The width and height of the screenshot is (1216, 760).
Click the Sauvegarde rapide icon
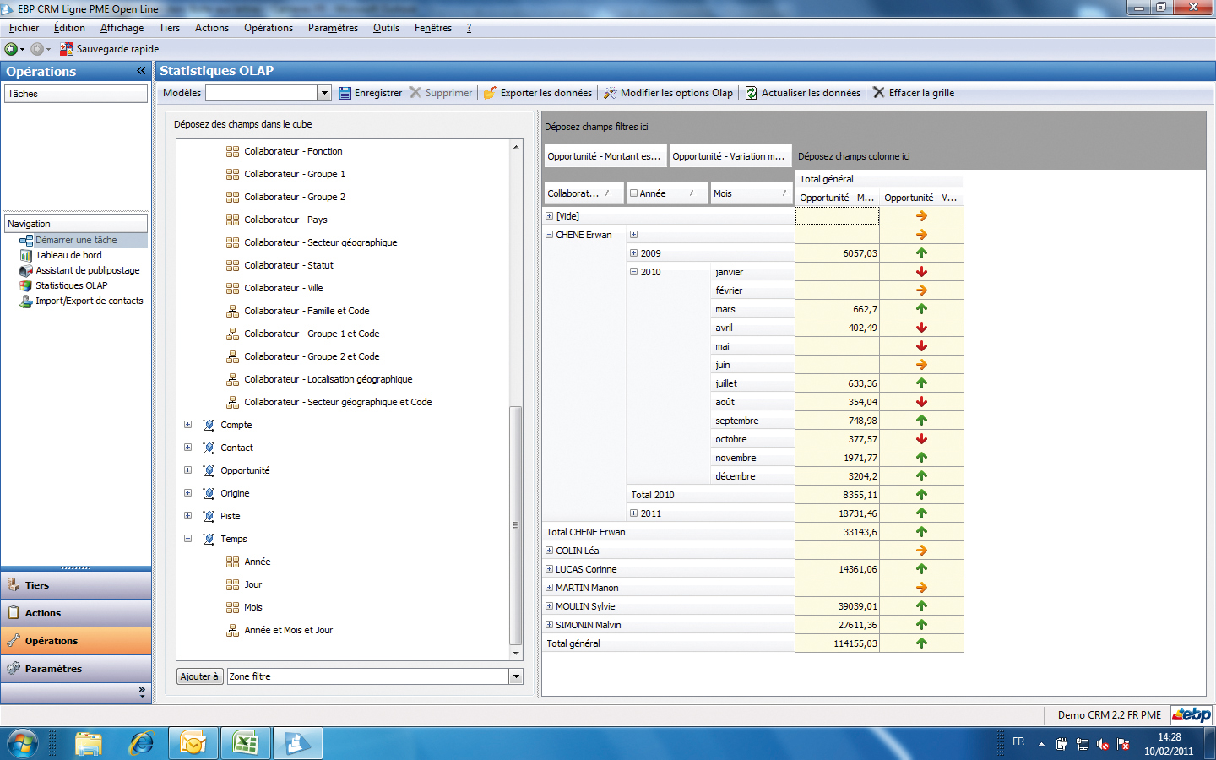click(x=67, y=49)
